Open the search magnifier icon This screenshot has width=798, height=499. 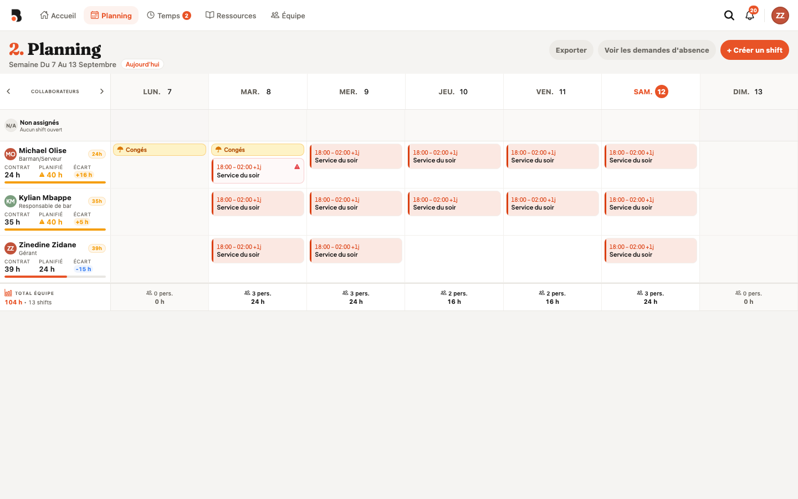point(729,16)
